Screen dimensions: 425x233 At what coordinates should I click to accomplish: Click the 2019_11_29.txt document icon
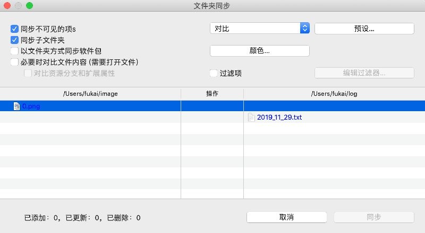pos(252,117)
